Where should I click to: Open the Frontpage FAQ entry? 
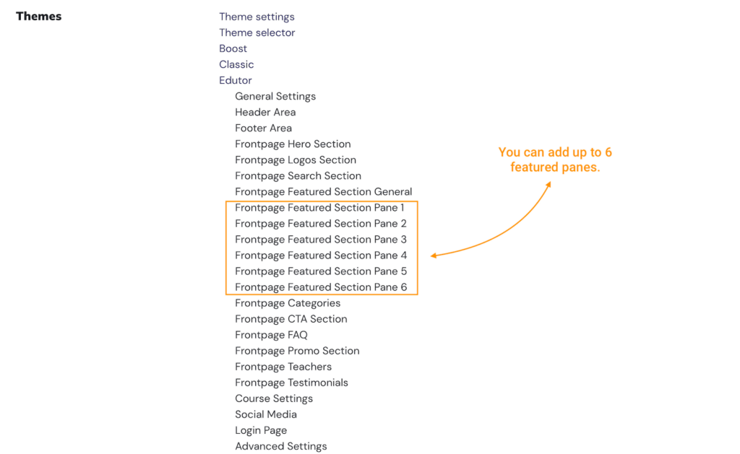coord(272,335)
